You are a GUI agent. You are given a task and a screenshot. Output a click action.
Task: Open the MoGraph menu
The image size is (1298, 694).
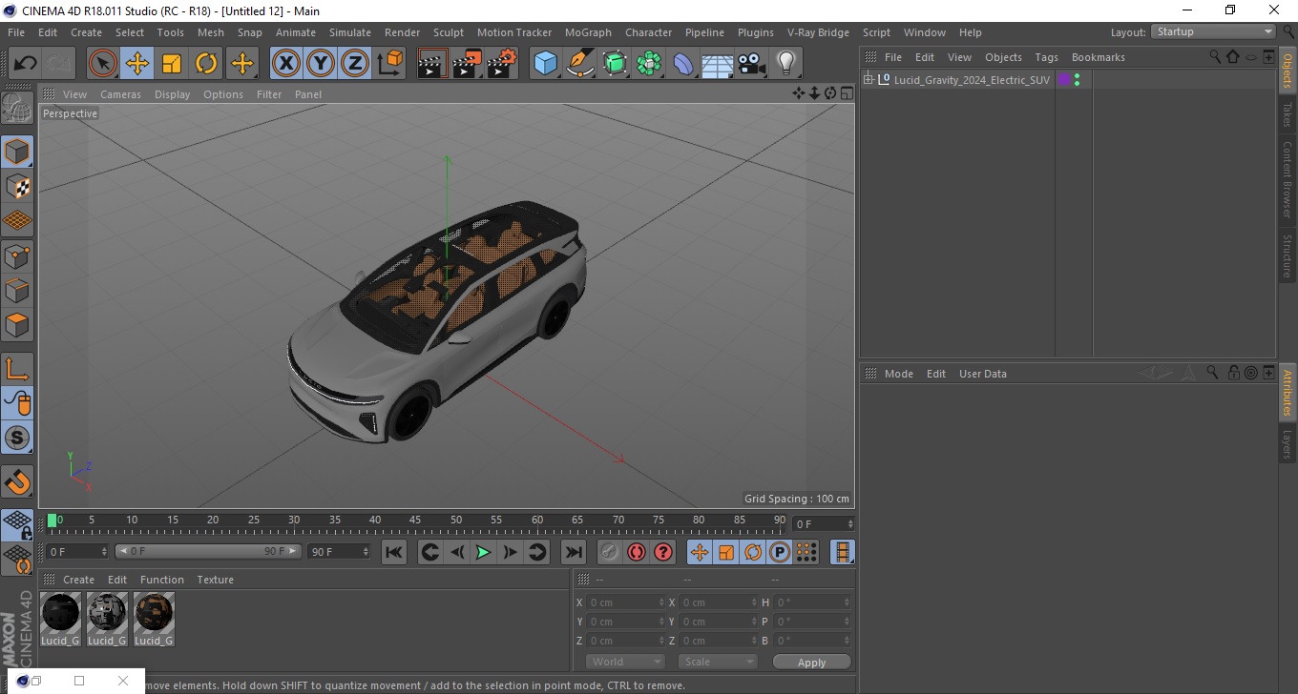pyautogui.click(x=588, y=32)
